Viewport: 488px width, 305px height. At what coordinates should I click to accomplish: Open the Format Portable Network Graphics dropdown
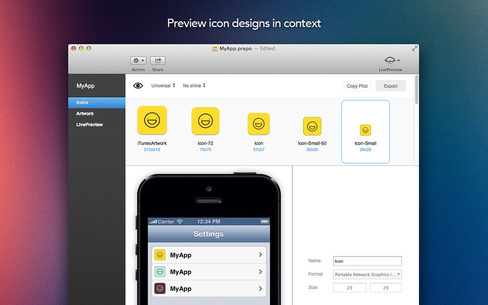[x=367, y=274]
